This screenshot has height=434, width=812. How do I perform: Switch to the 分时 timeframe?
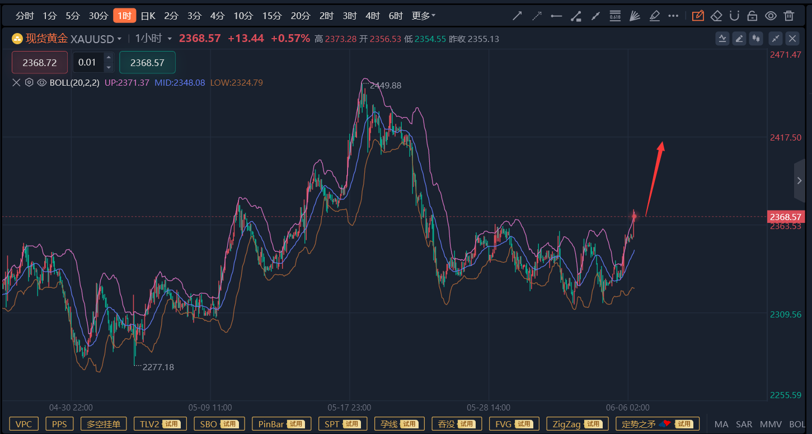click(25, 16)
